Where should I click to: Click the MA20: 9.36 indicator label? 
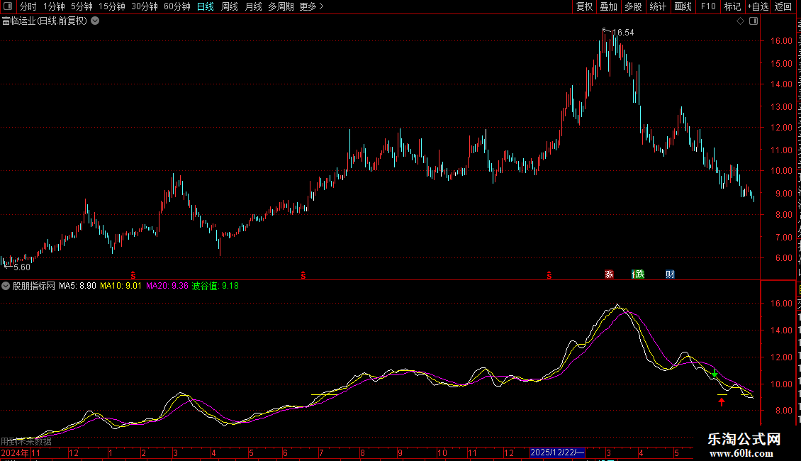coord(167,286)
